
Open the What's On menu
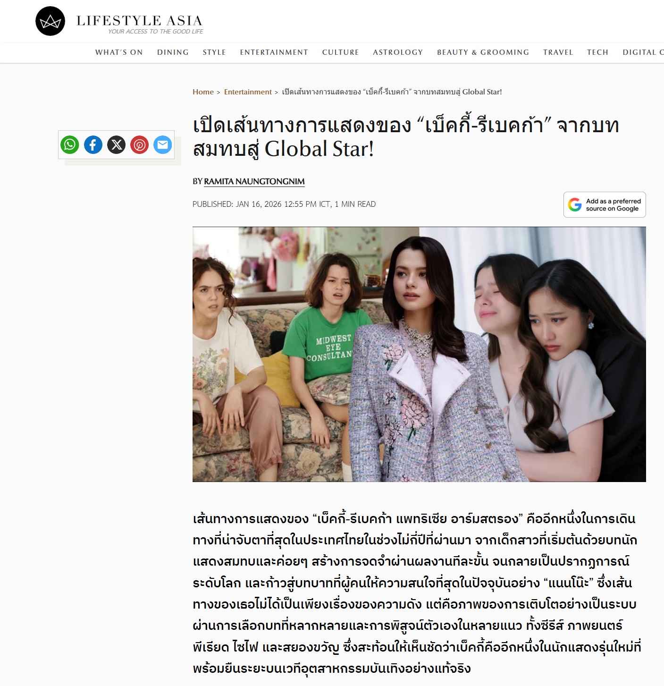[x=119, y=52]
